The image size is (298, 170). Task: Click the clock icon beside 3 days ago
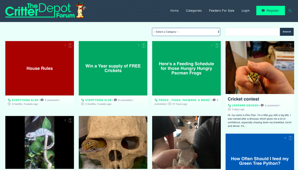(229, 109)
